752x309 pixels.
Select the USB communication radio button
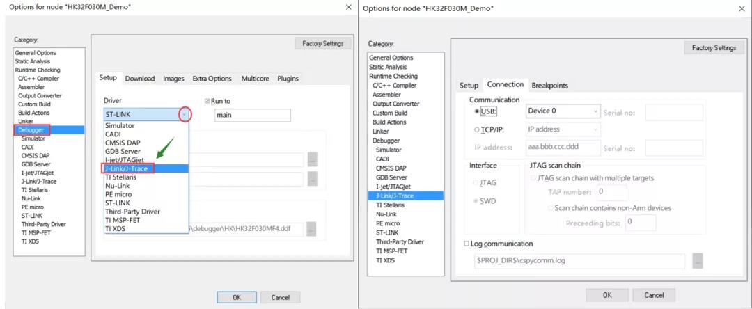(x=477, y=111)
